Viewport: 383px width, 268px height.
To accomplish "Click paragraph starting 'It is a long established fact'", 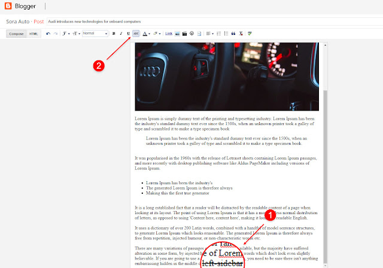I will pos(226,213).
